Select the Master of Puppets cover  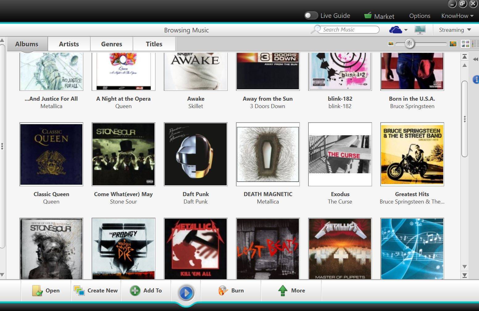(340, 249)
